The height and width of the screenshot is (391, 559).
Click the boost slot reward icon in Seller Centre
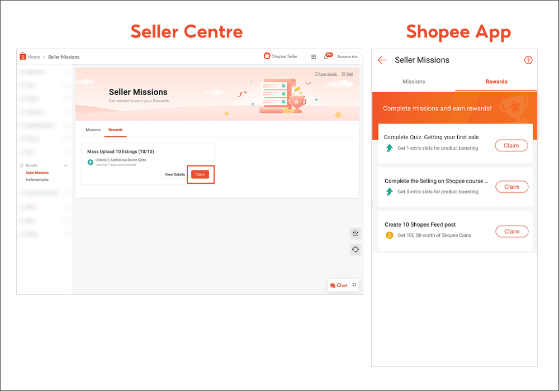point(91,162)
